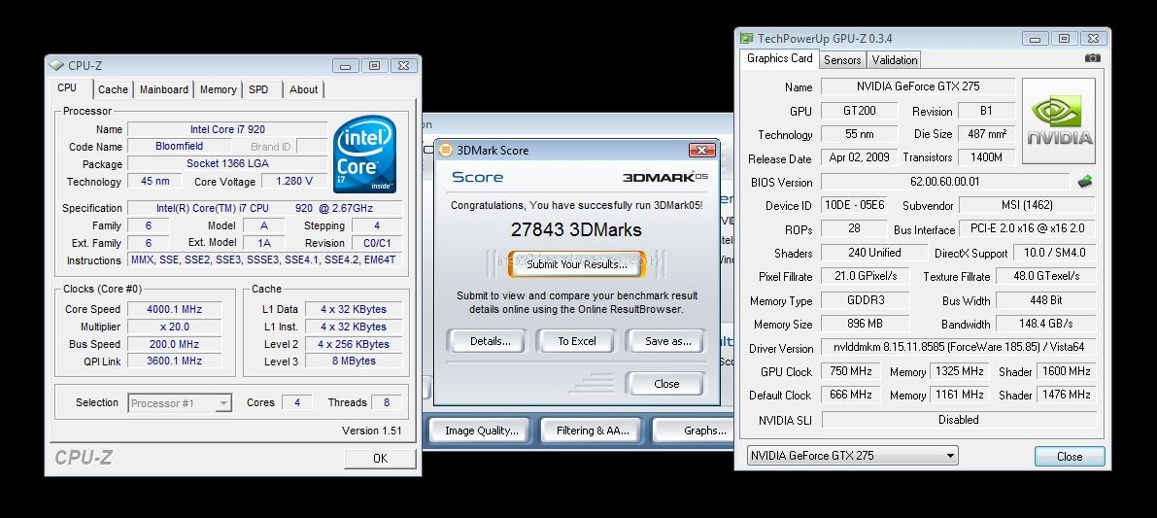Screen dimensions: 1157x518
Task: Click the Level 3 cache value 8 MBytes
Action: coord(354,361)
